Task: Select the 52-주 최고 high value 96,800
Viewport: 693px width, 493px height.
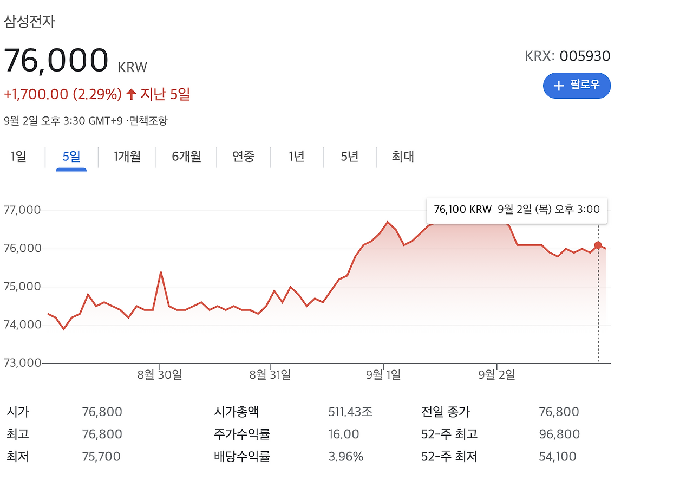Action: pos(560,434)
